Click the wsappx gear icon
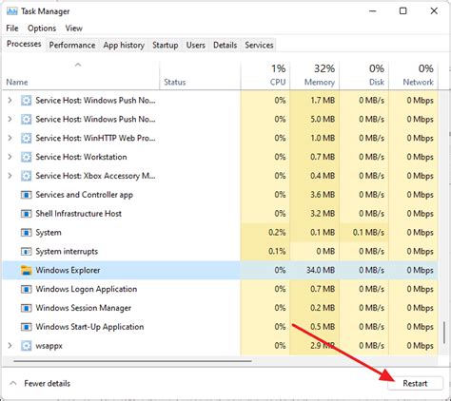Screen dimensions: 451x401 tap(26, 346)
